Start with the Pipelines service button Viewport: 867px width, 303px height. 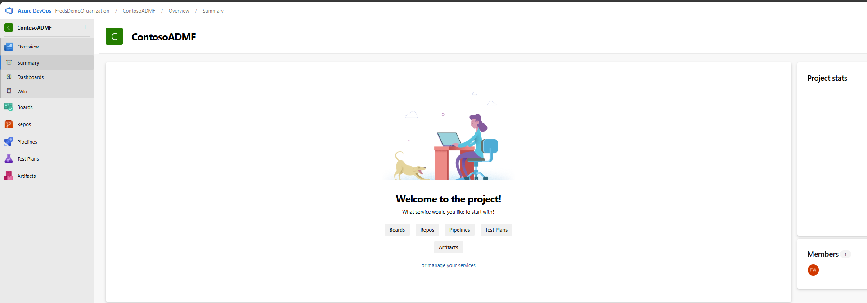pyautogui.click(x=459, y=230)
